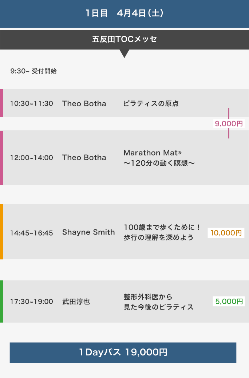Click the 17:30~19:00 time slot

click(32, 302)
